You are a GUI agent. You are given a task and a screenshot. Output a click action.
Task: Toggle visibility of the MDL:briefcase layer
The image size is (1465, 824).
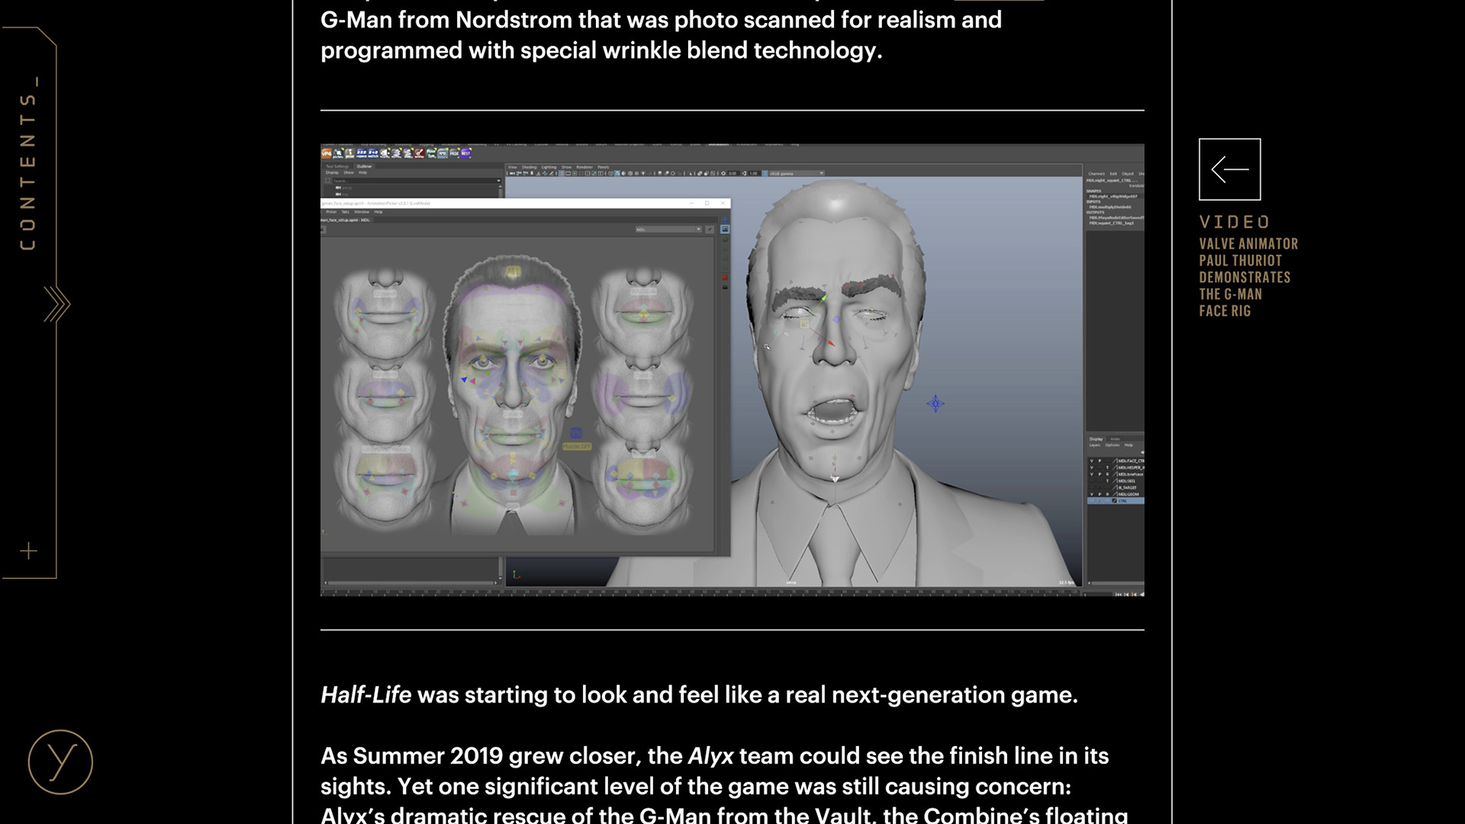click(x=1092, y=474)
